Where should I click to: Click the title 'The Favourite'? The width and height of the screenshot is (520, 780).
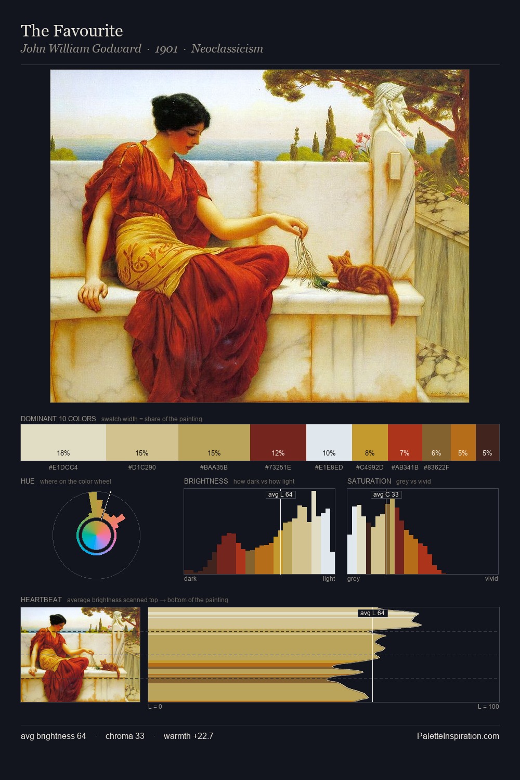point(72,31)
